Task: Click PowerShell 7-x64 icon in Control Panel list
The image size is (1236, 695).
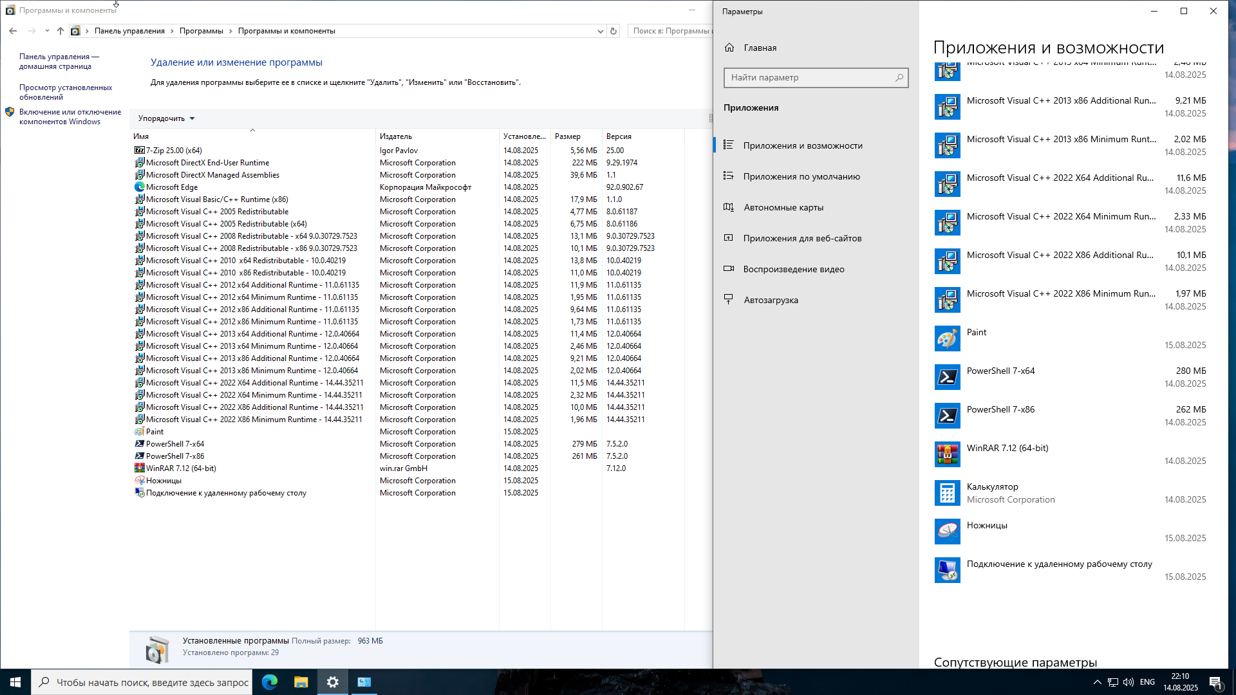Action: point(139,443)
